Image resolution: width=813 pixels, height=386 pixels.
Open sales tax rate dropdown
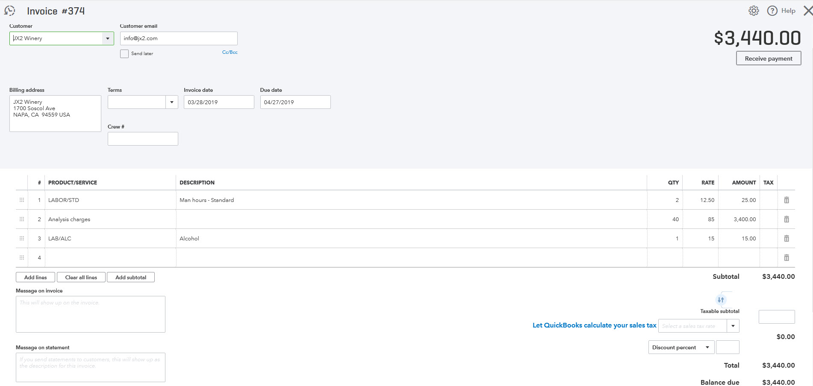point(733,326)
